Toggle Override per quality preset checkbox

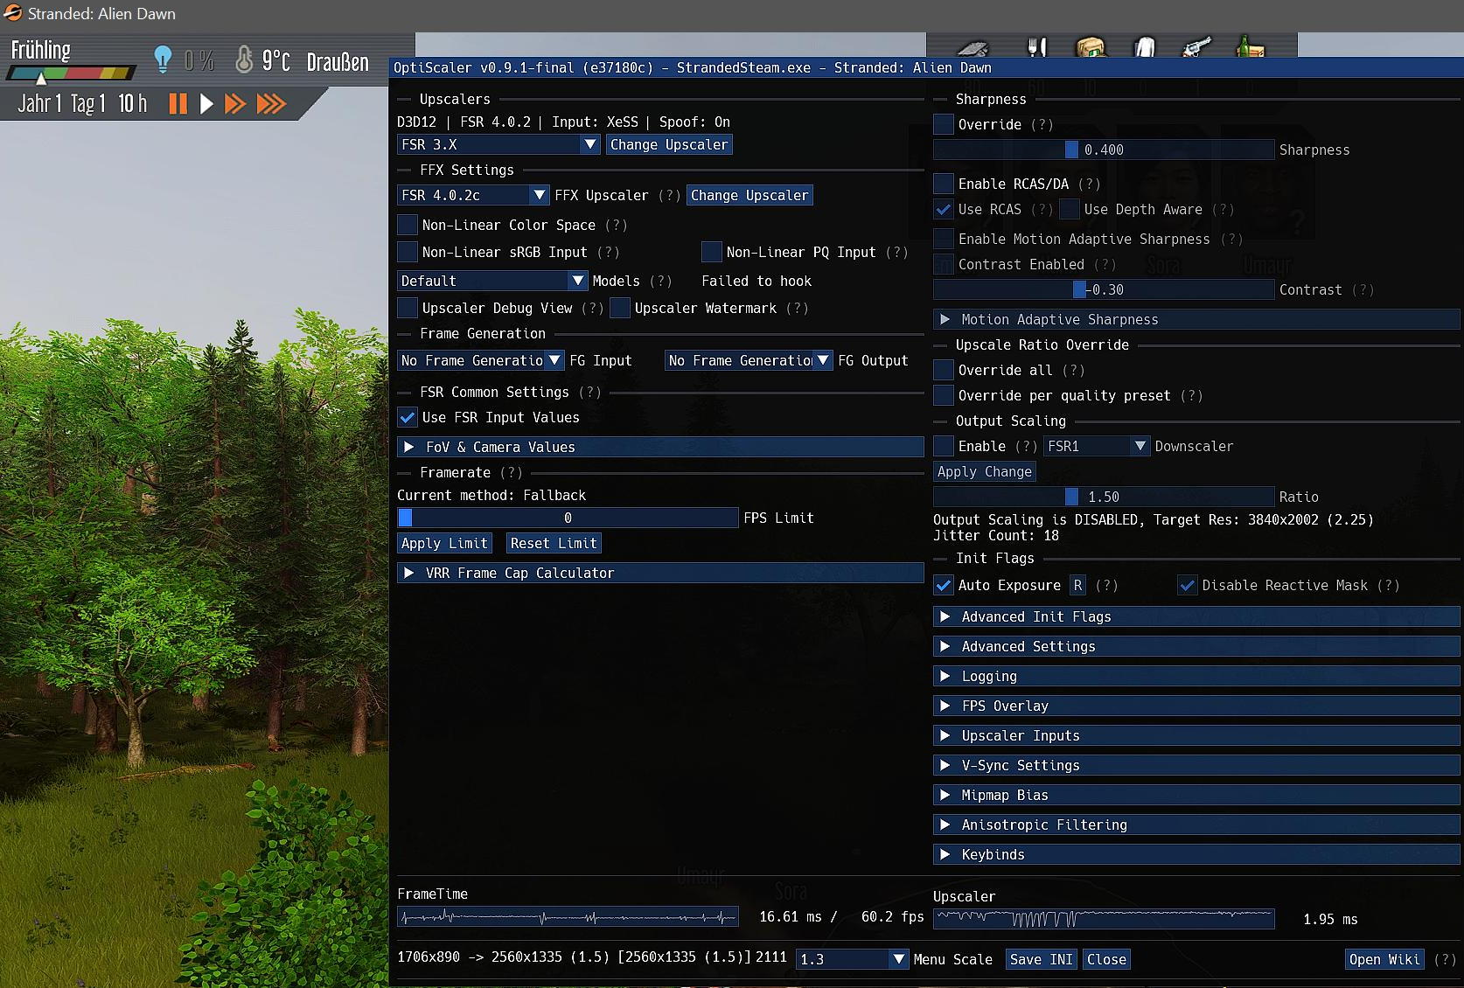pos(944,395)
